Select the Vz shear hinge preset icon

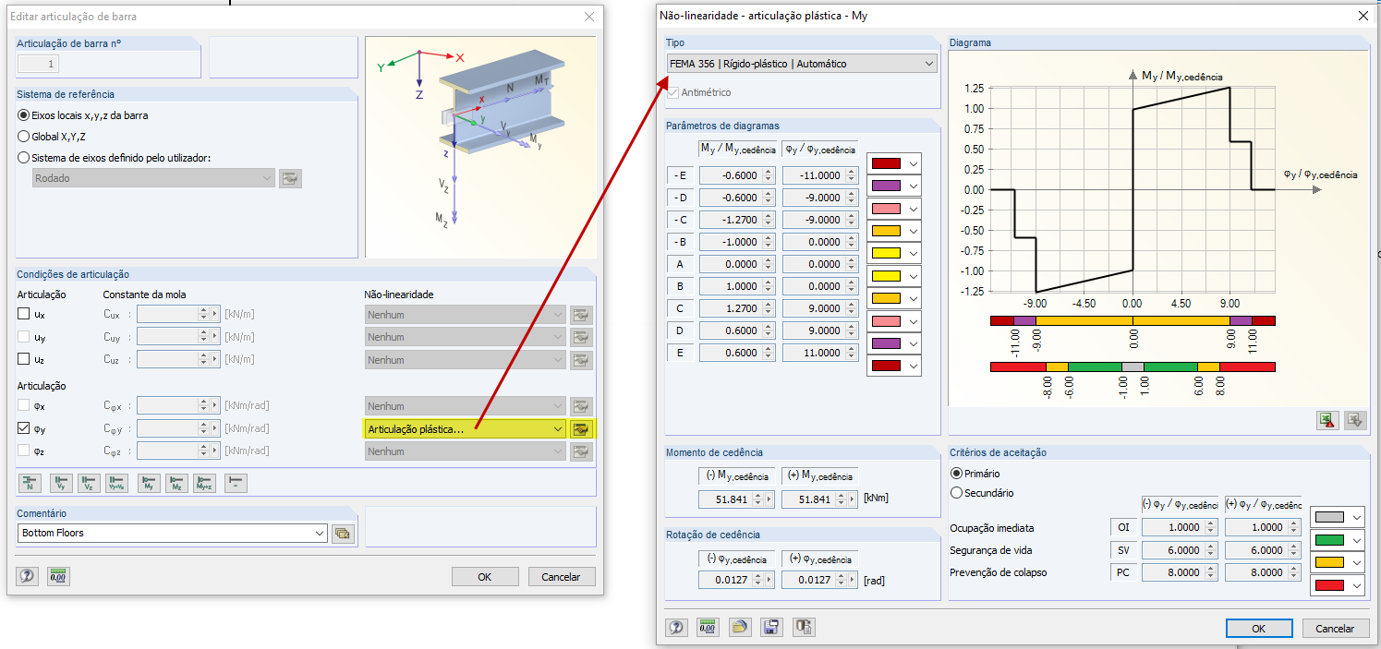[90, 482]
